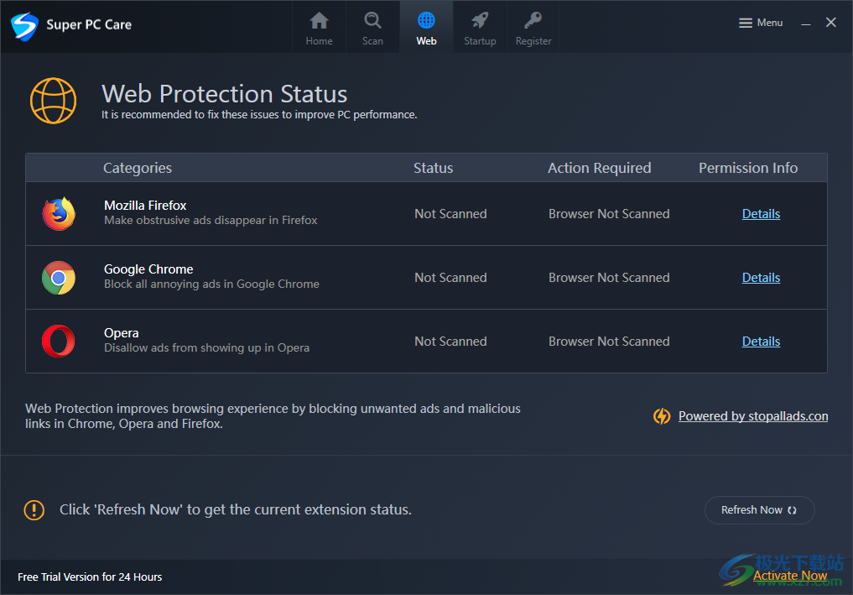Open the Powered by stopallads.com link
Screen dimensions: 853x595
point(753,416)
